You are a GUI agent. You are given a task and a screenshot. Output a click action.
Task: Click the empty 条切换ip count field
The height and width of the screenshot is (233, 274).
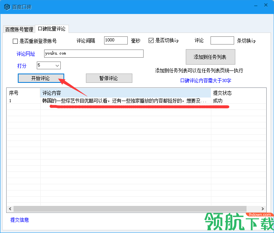(222, 40)
